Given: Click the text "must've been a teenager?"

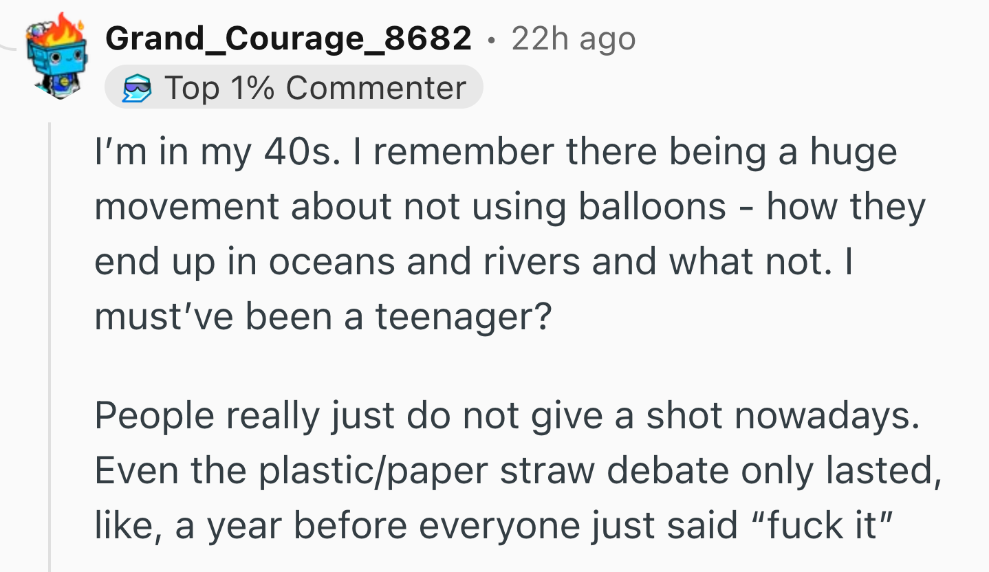Looking at the screenshot, I should click(323, 316).
